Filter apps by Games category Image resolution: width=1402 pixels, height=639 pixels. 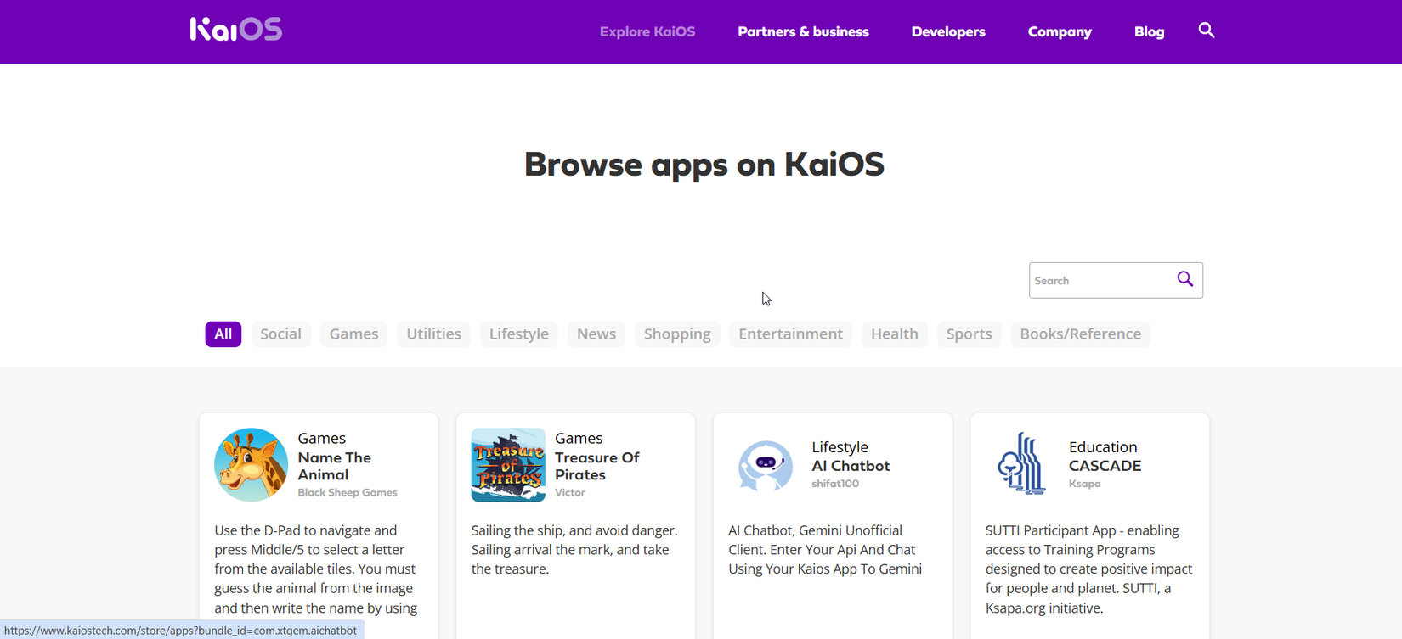[353, 334]
